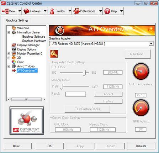Image resolution: width=159 pixels, height=153 pixels.
Task: Click the empty Result field
Action: [76, 94]
